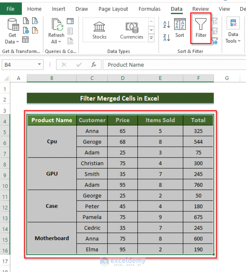The image size is (246, 272).
Task: Open the Data Tools dropdown
Action: coord(233,30)
